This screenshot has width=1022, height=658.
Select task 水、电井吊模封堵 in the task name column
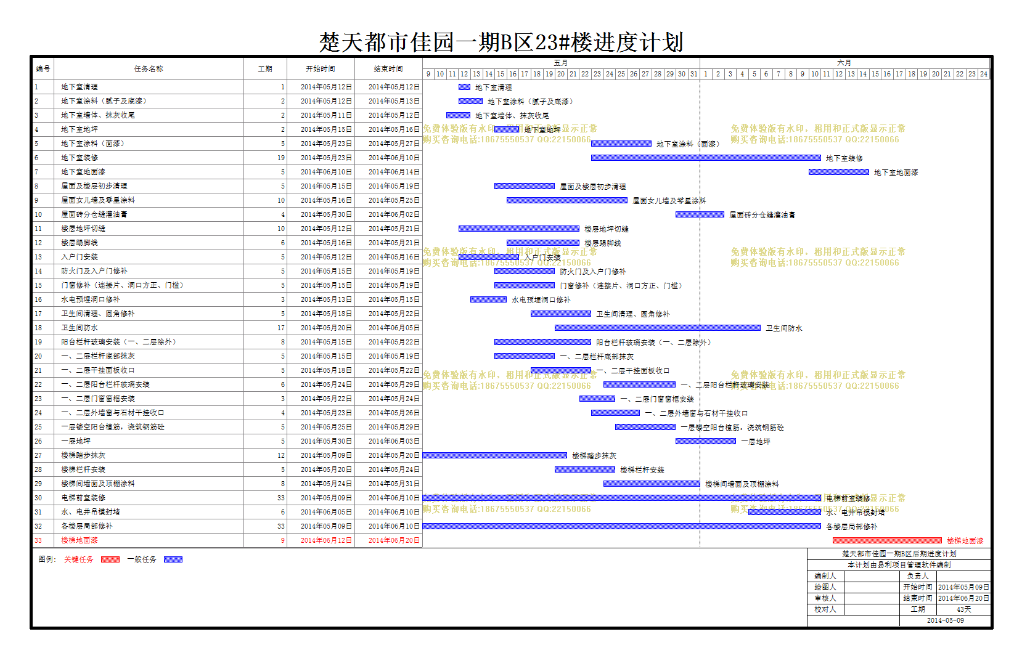(x=91, y=512)
